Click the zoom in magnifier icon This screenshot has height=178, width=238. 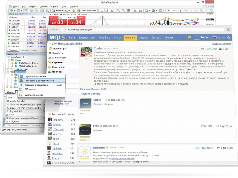click(x=118, y=11)
